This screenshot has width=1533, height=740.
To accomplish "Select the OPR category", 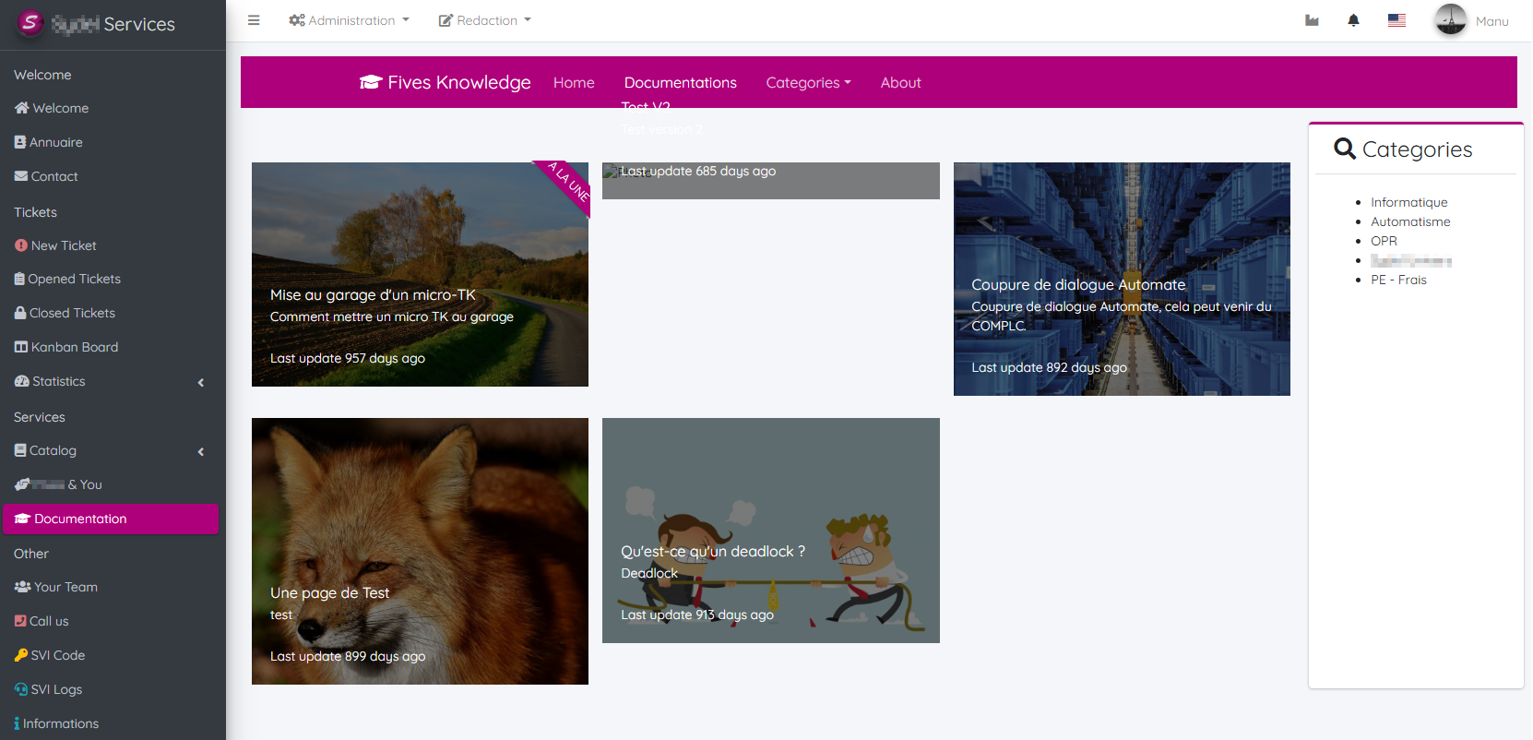I will [1384, 241].
